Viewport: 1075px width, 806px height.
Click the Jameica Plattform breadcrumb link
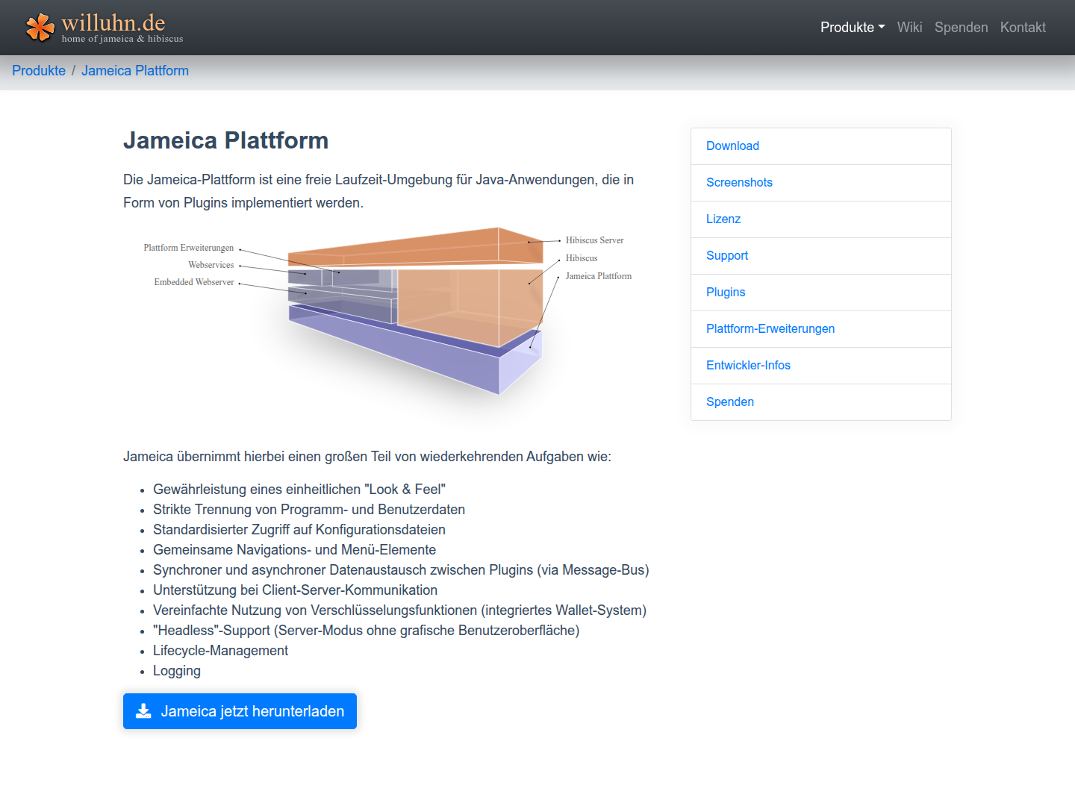pyautogui.click(x=135, y=71)
